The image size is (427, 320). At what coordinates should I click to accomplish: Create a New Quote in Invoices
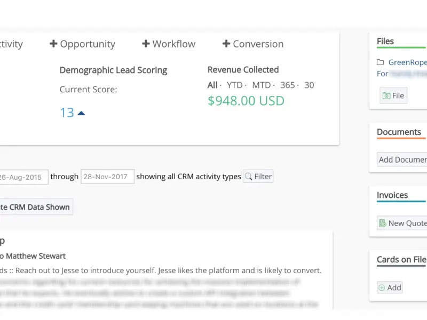tap(402, 223)
